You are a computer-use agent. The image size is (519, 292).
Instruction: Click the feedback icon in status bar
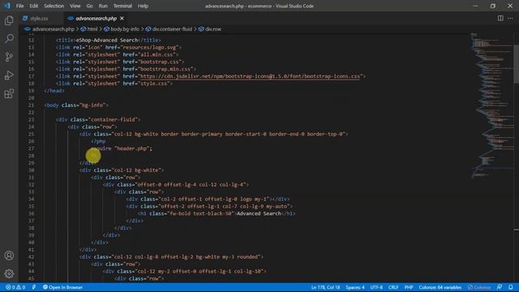pos(500,287)
